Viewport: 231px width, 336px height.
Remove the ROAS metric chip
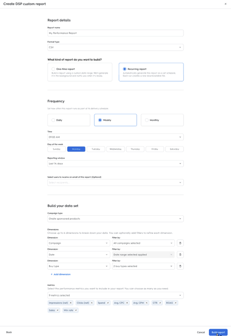[x=176, y=303]
